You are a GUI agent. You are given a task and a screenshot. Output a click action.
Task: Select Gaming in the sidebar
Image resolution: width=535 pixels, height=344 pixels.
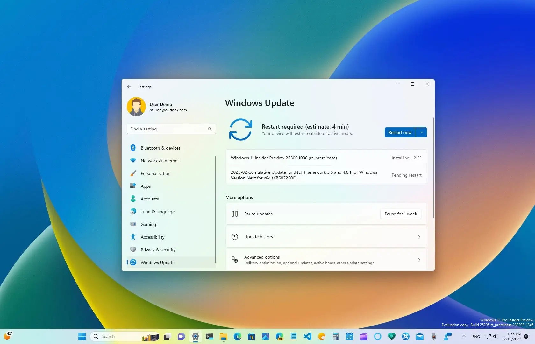(171, 224)
